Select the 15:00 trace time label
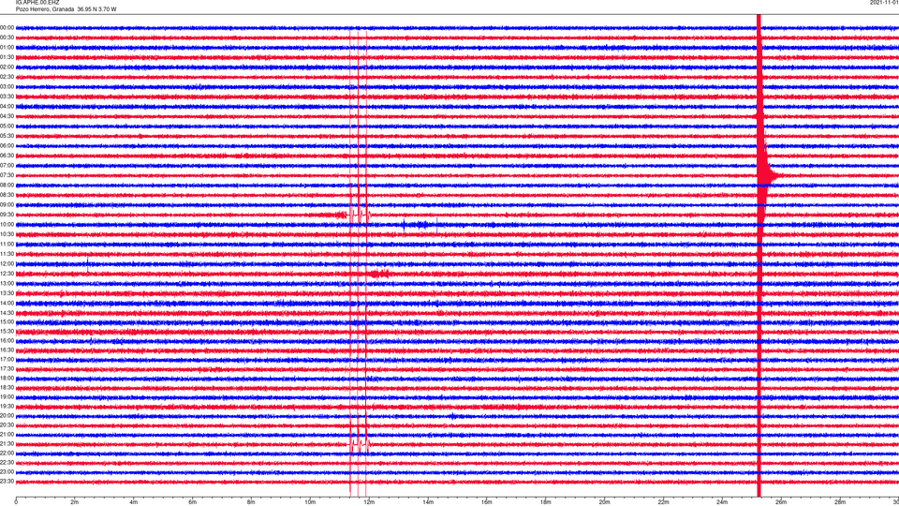 click(x=7, y=321)
